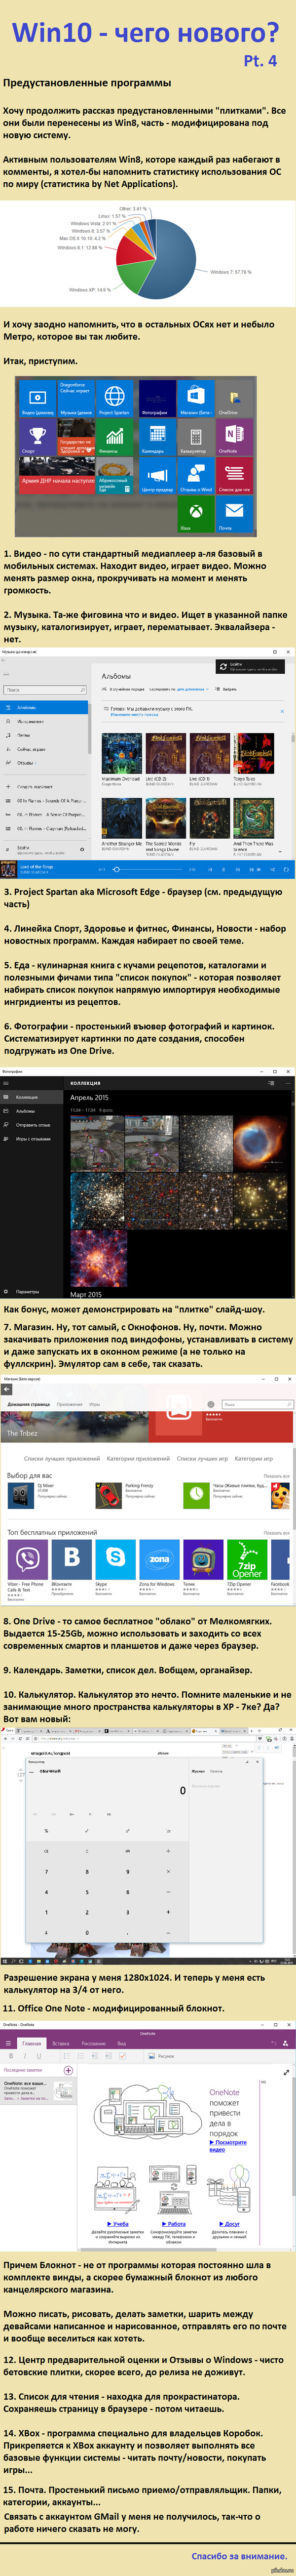296x2576 pixels.
Task: Switch to Домашняя страница tab in Store
Action: [x=29, y=1404]
